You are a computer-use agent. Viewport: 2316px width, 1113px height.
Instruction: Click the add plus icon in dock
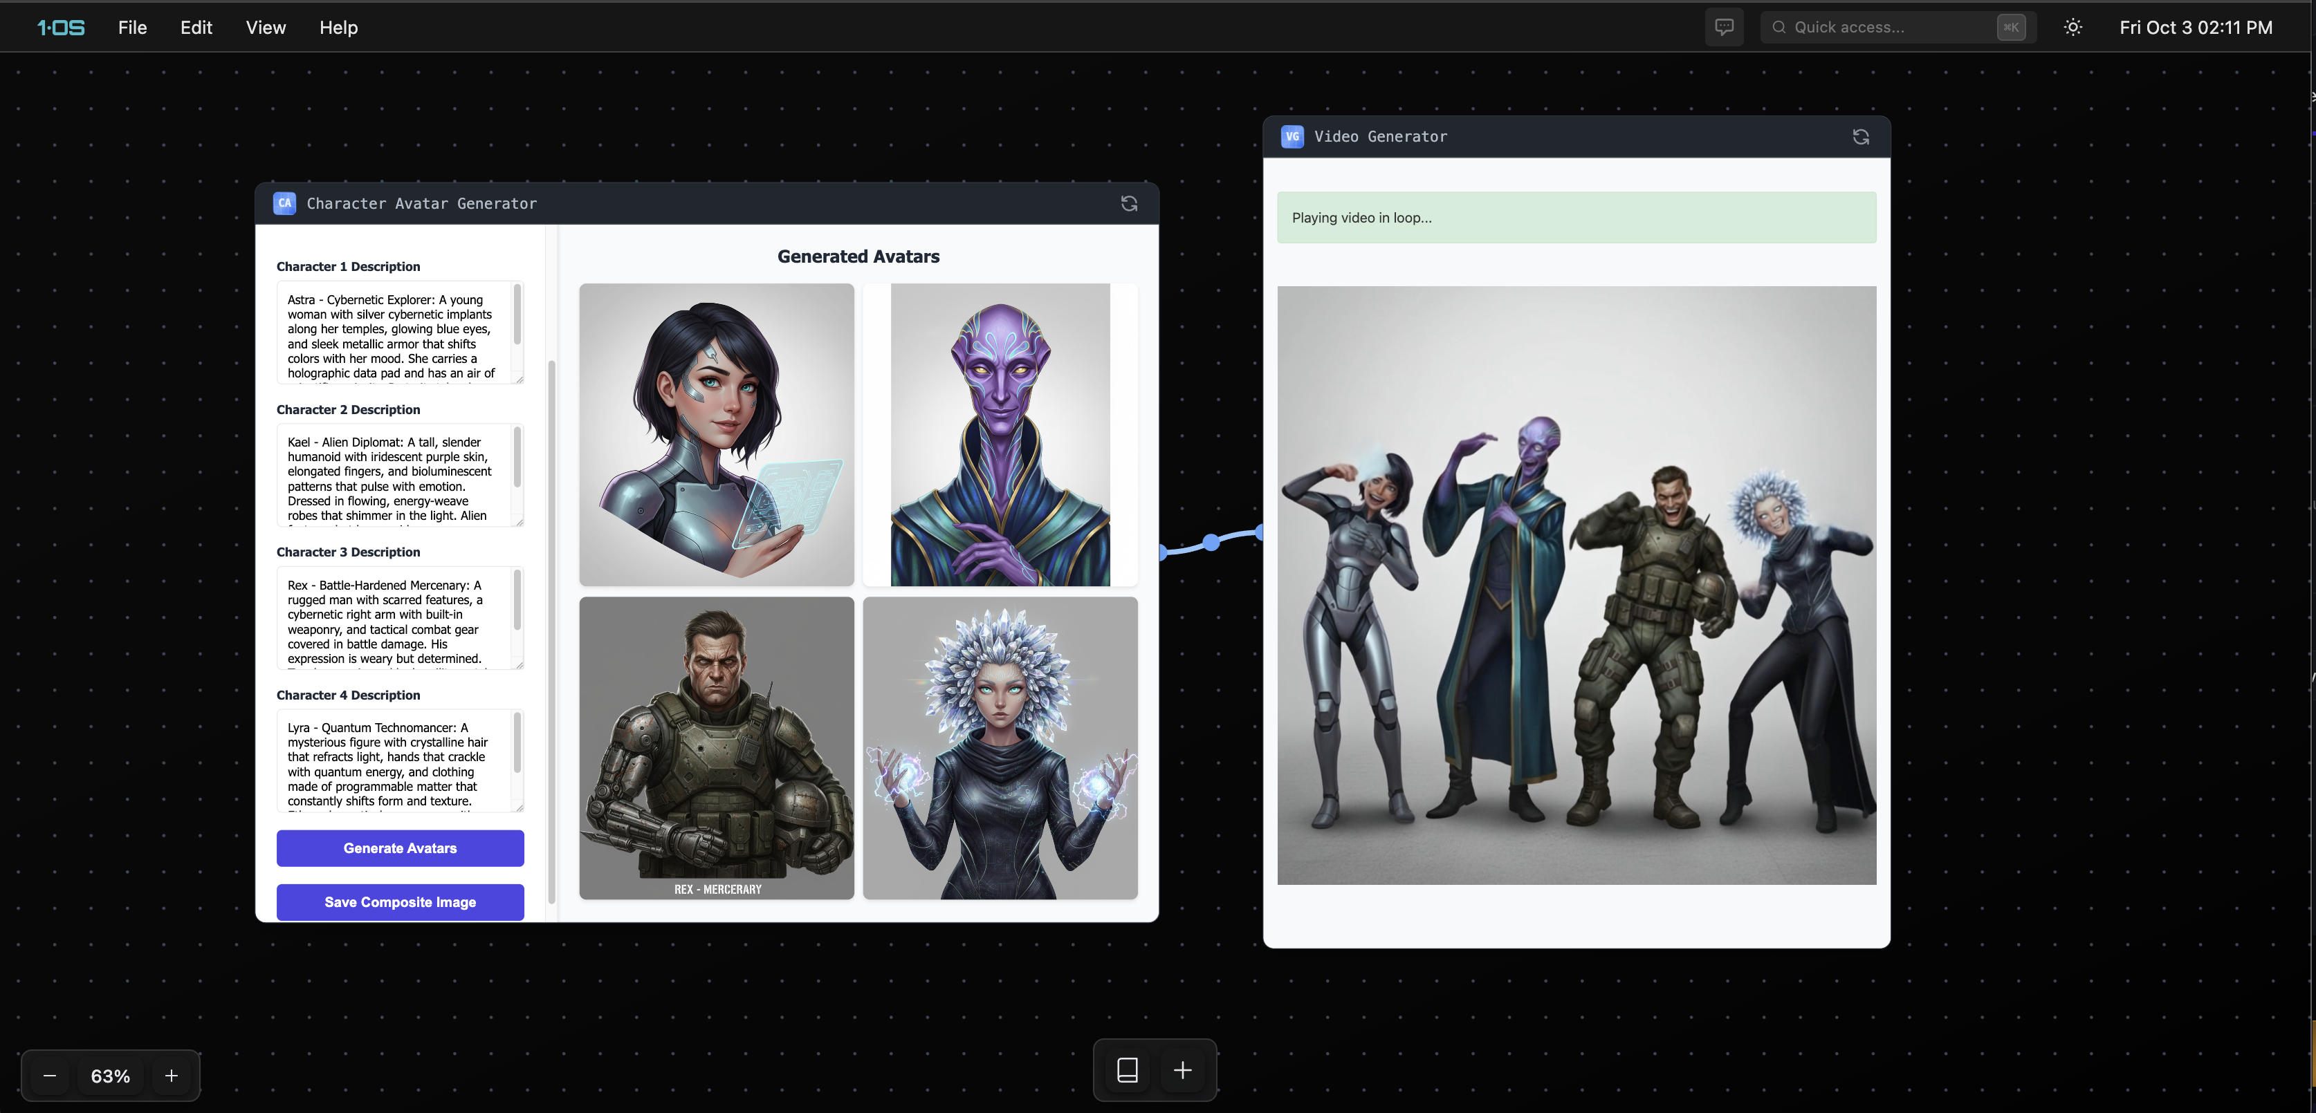[x=1182, y=1069]
